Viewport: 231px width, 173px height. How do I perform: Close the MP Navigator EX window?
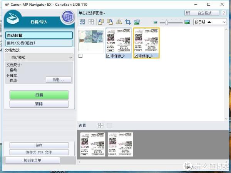pos(222,4)
